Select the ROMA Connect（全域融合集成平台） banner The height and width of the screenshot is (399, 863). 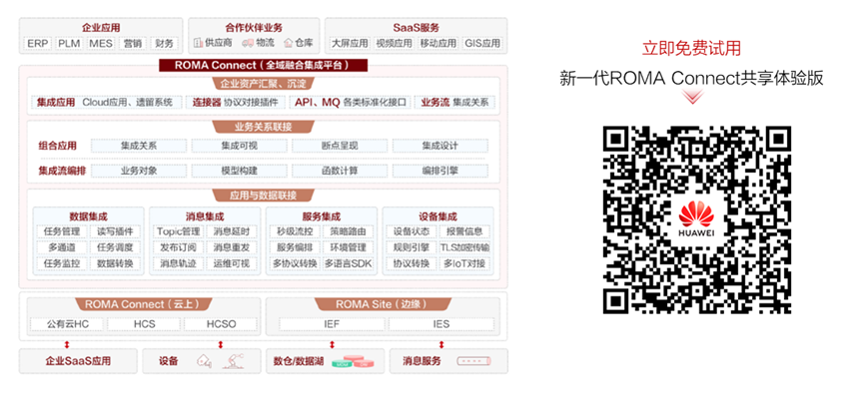point(263,65)
